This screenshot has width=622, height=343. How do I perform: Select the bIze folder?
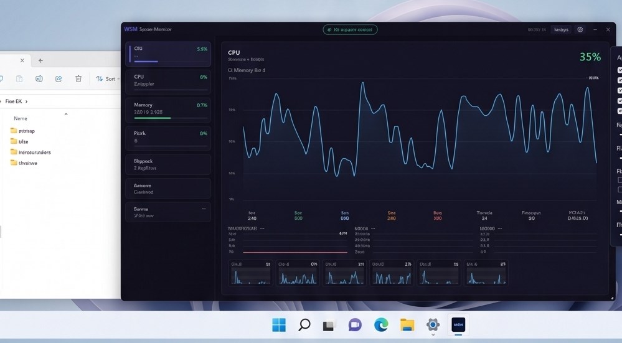(x=19, y=141)
